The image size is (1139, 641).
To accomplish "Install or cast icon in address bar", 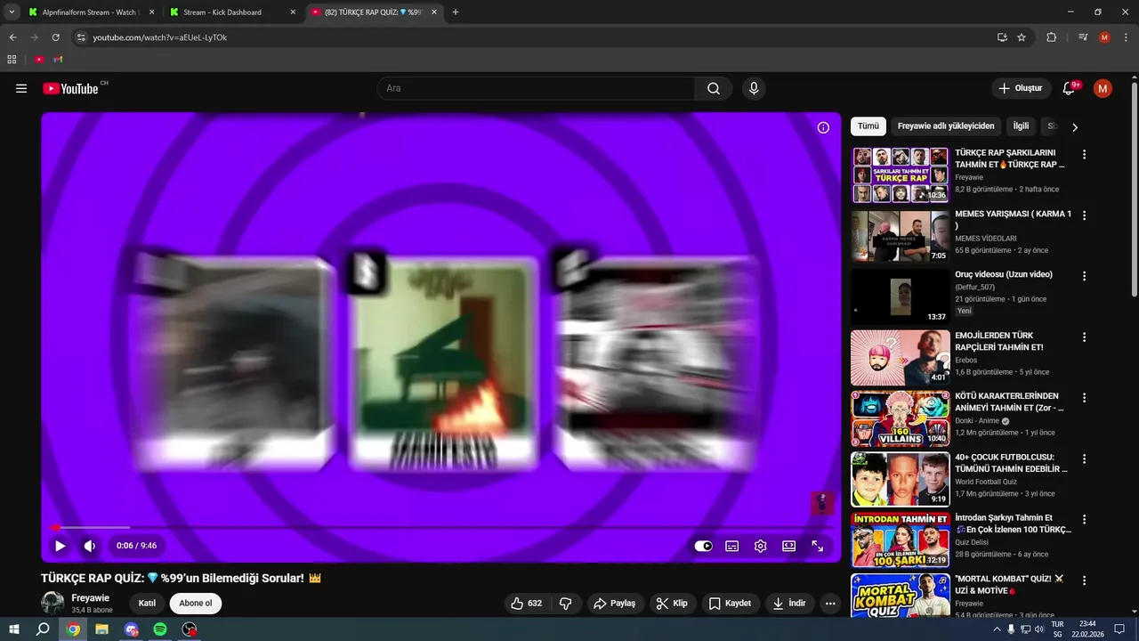I will coord(1002,37).
